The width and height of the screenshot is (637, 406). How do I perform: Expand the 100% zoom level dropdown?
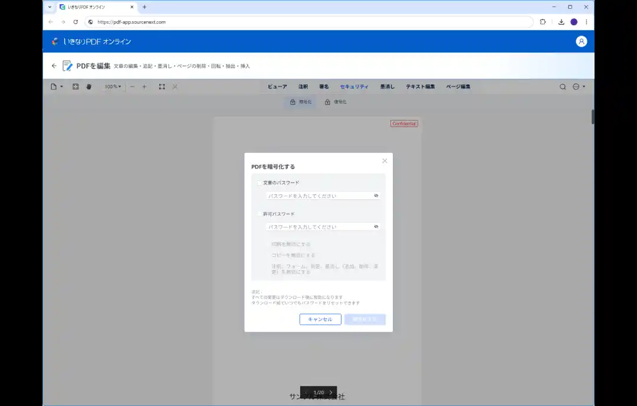(113, 87)
